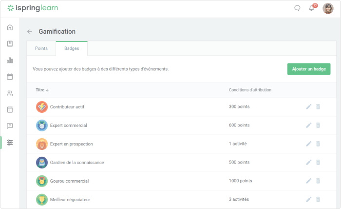Open the courses book icon in sidebar

10,44
